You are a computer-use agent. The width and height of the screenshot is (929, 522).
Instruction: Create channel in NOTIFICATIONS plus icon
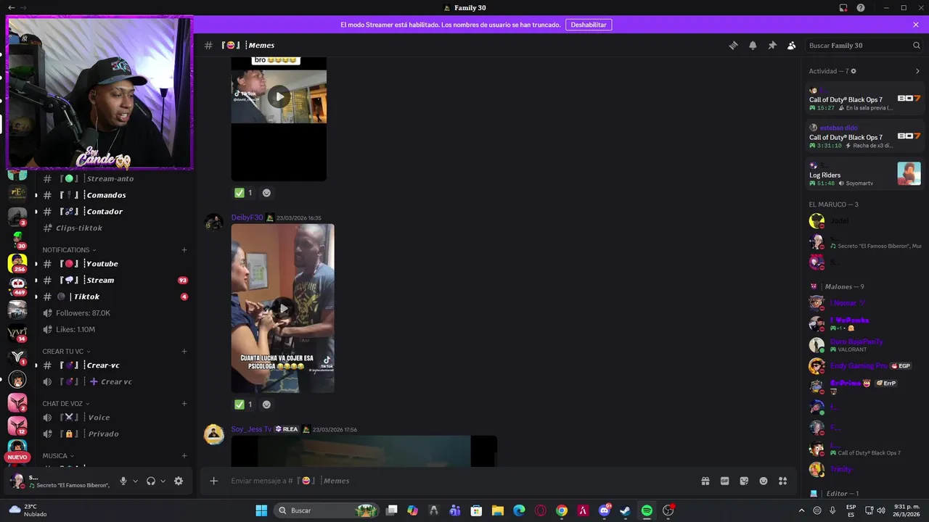pyautogui.click(x=184, y=250)
